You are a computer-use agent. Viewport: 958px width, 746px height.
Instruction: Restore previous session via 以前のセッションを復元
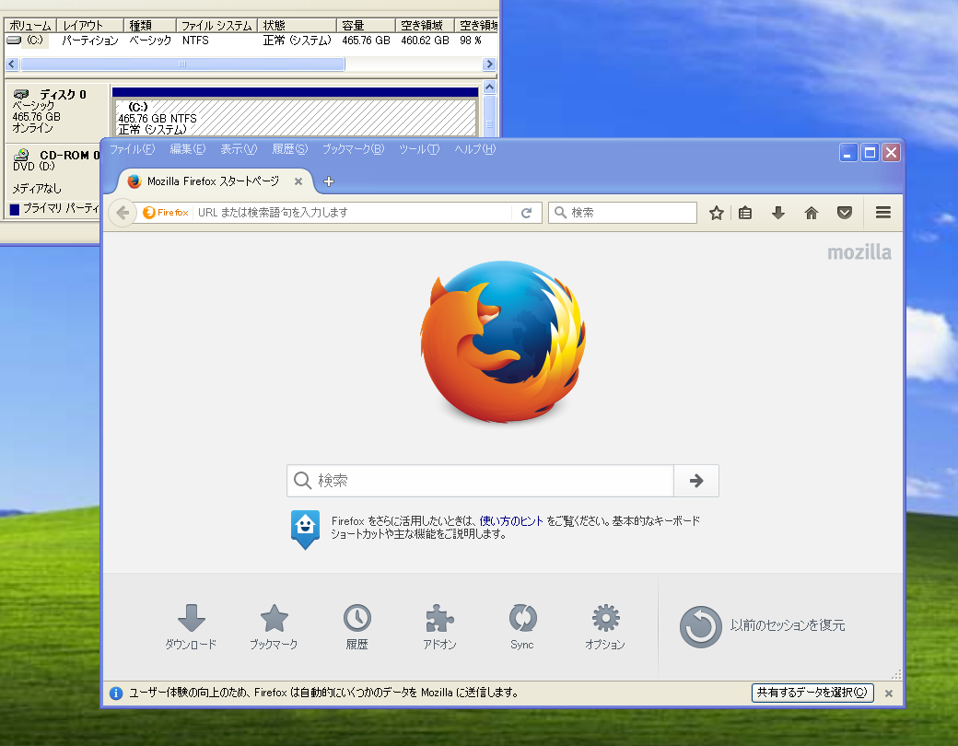(x=762, y=626)
